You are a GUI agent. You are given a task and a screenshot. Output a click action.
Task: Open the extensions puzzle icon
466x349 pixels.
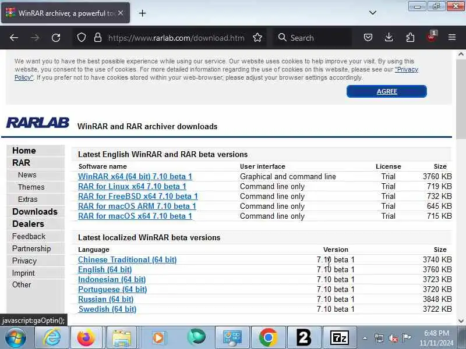[x=410, y=37]
